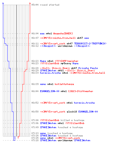The width and height of the screenshot is (133, 148).
Task: Click the red 9 at top of graph
Action: [30, 4]
